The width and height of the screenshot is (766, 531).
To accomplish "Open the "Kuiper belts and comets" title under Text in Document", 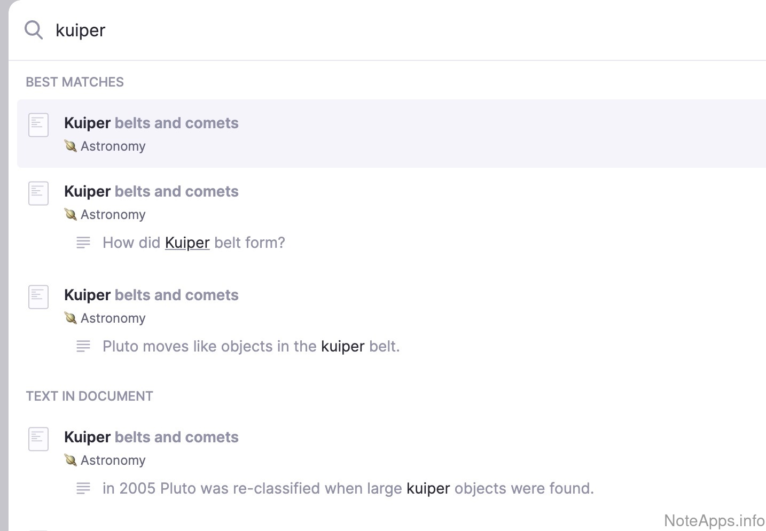I will tap(151, 437).
